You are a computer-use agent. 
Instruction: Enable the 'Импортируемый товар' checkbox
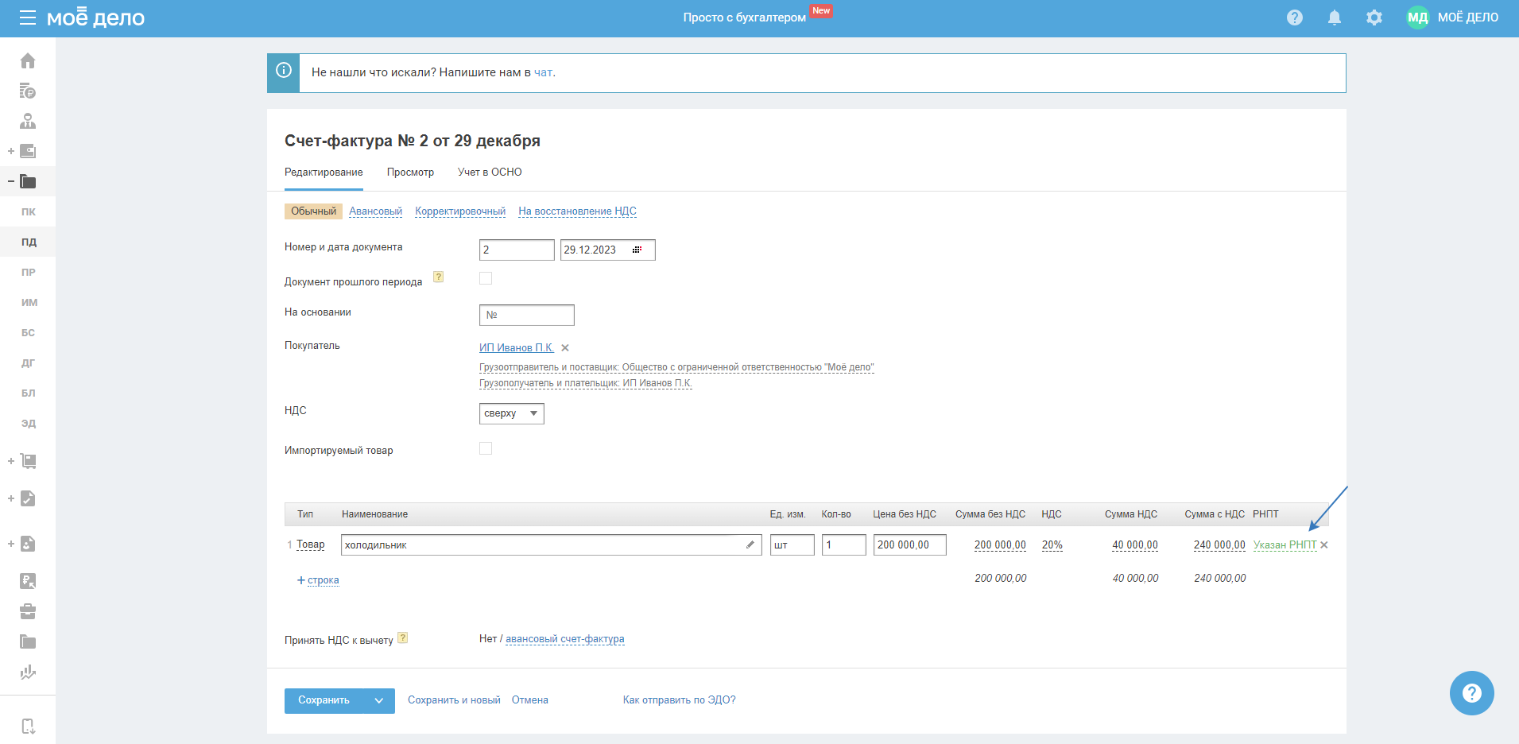pos(486,448)
